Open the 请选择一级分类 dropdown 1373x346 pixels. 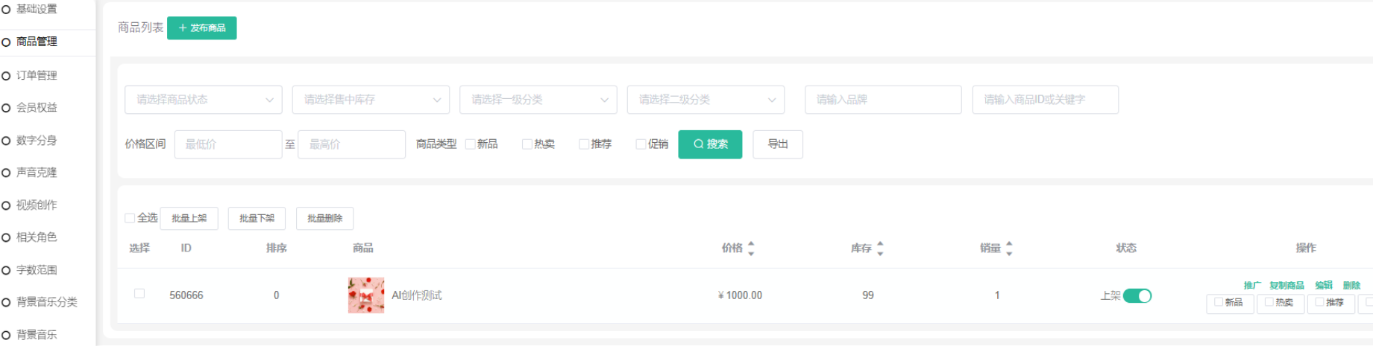point(538,100)
